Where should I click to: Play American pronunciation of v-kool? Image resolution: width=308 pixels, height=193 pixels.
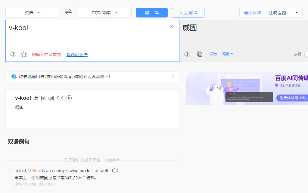[x=60, y=98]
